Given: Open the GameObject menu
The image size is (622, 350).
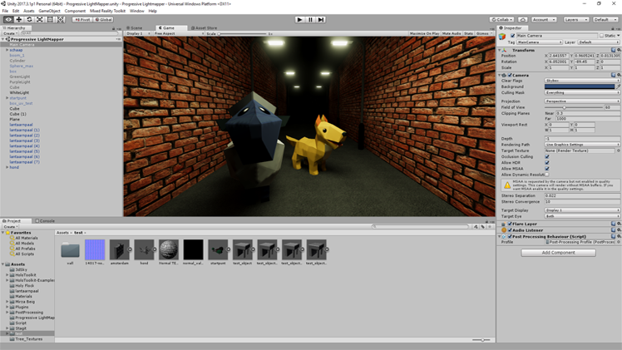Looking at the screenshot, I should point(49,11).
